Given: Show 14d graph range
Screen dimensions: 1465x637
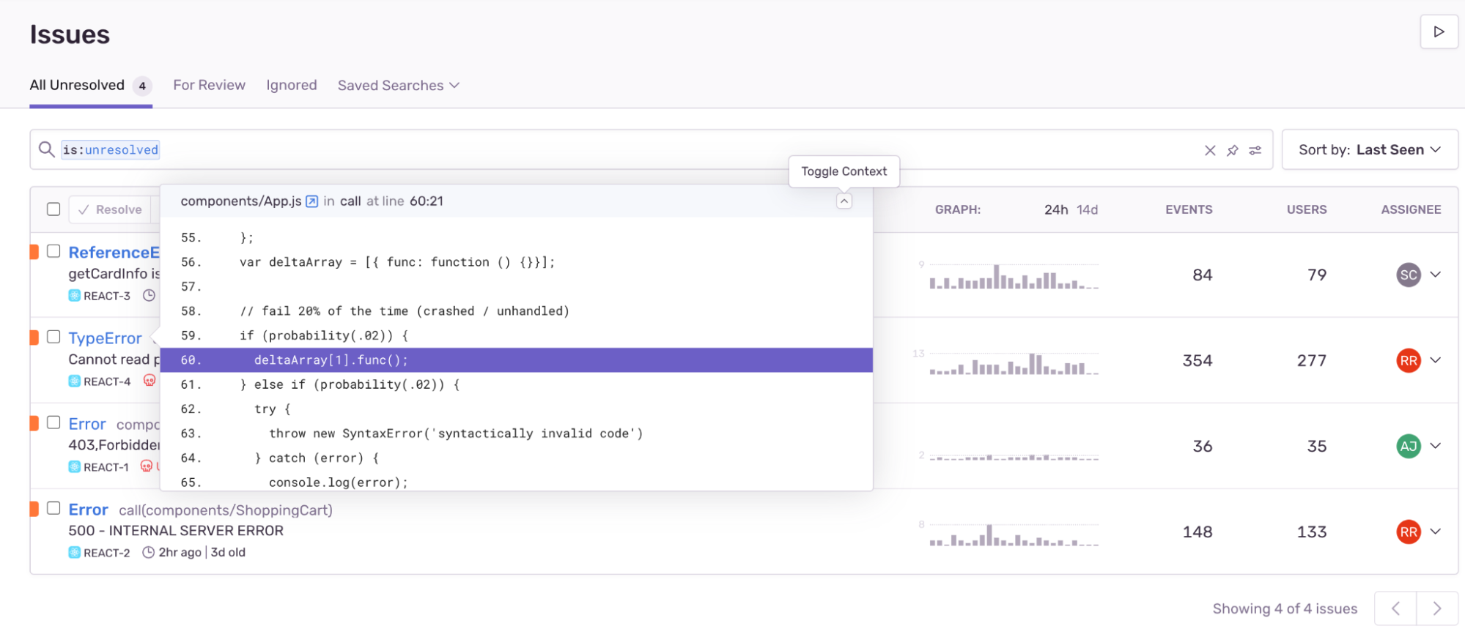Looking at the screenshot, I should tap(1087, 210).
